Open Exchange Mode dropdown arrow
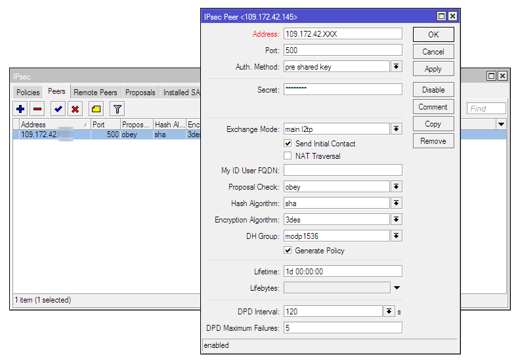Viewport: 520px width, 361px height. 397,129
